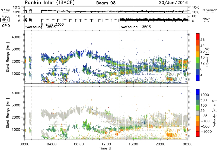Image resolution: width=217 pixels, height=150 pixels.
Task: Select the "themis 3300" CPID annotation
Action: click(53, 24)
